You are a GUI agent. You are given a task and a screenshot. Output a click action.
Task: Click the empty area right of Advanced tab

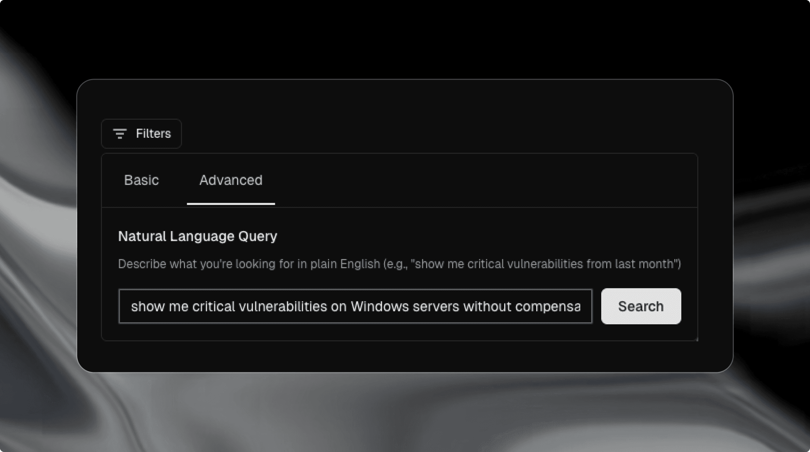(487, 180)
